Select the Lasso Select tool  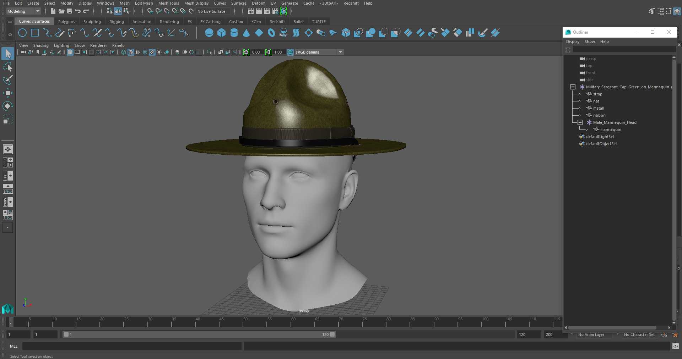[x=7, y=67]
